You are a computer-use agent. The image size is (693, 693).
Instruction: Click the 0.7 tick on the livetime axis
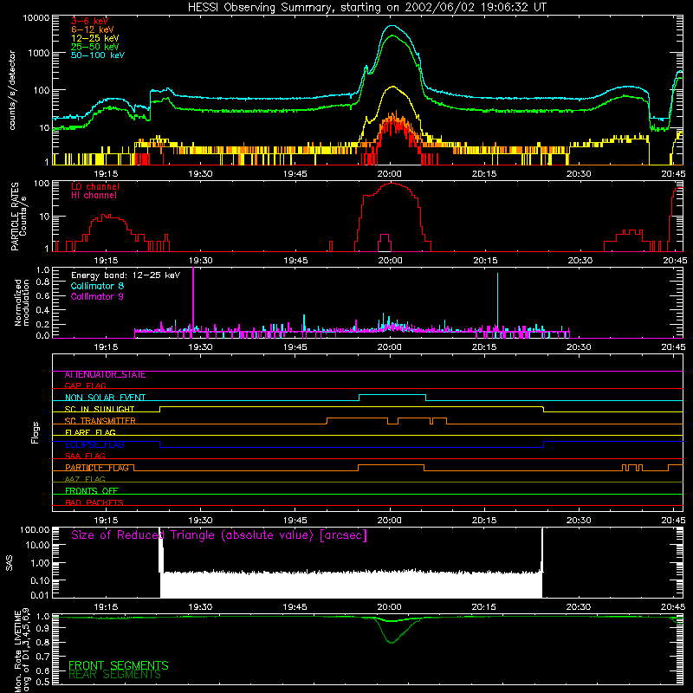pyautogui.click(x=42, y=657)
